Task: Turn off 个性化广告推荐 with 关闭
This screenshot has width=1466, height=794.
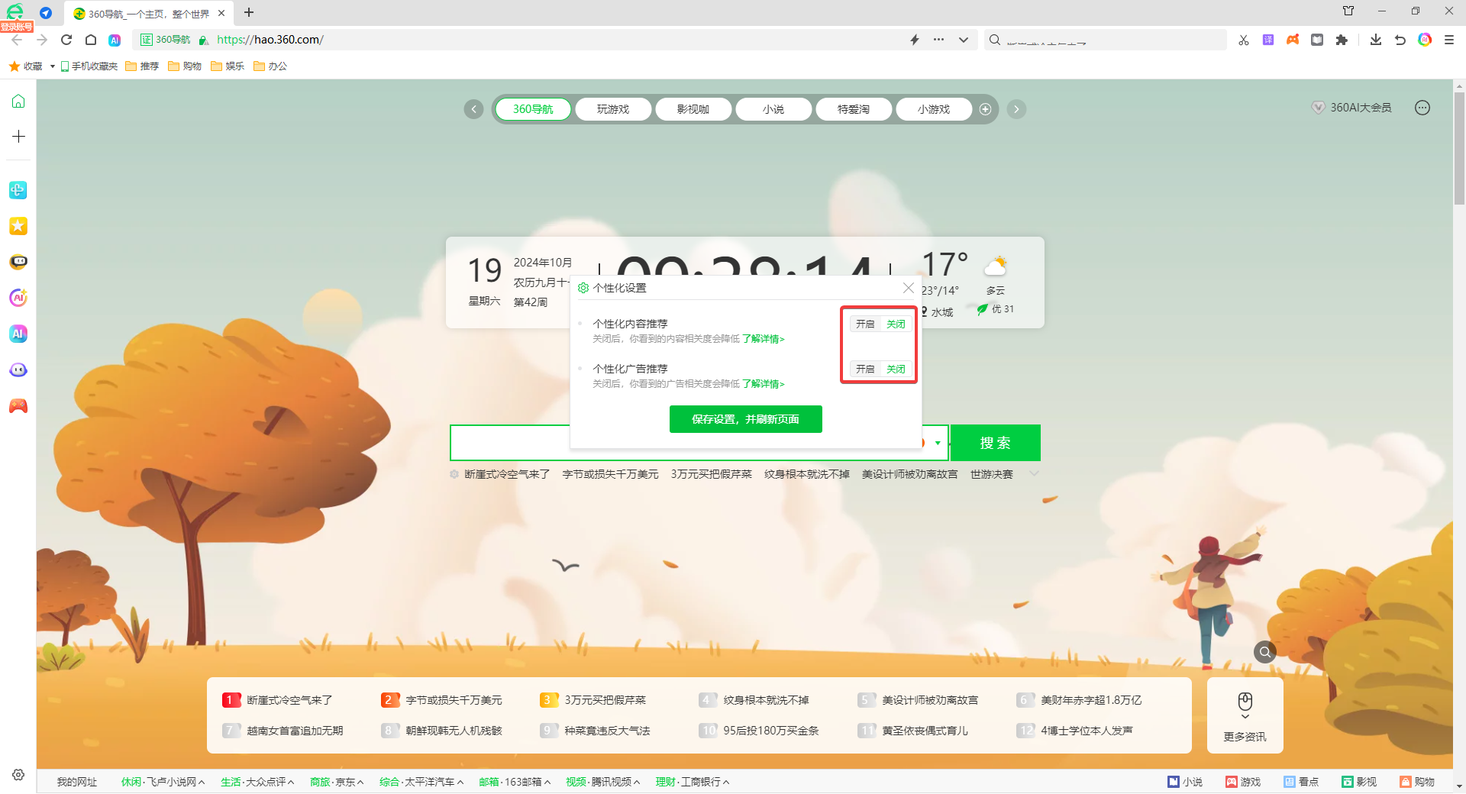Action: [896, 370]
